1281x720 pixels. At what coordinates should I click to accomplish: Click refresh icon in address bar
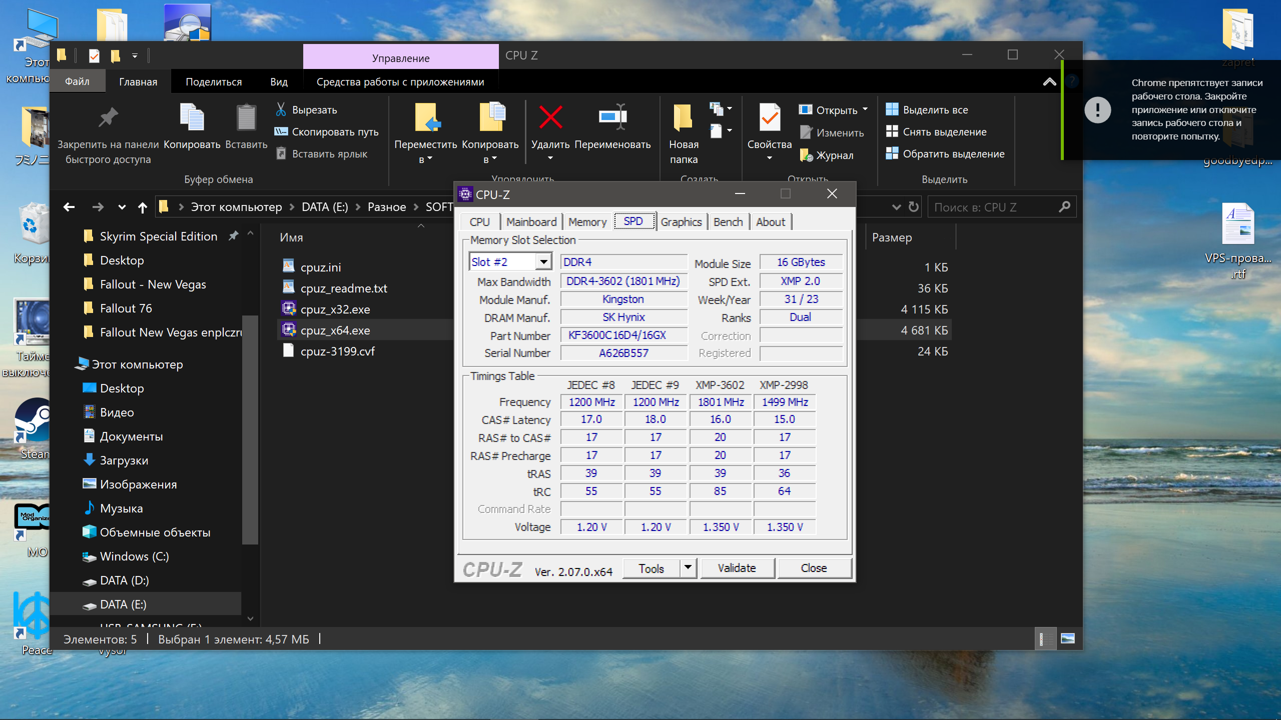[914, 207]
